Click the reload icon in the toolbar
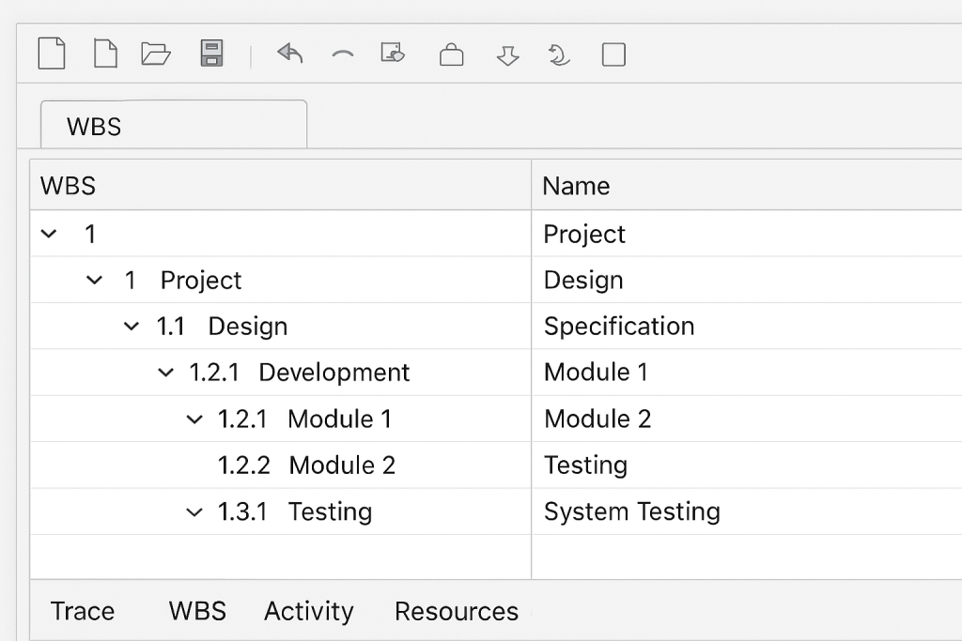The height and width of the screenshot is (641, 962). tap(557, 54)
